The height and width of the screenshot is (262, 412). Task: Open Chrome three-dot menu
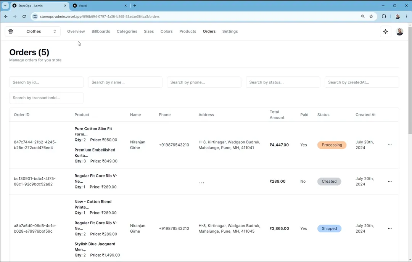(x=407, y=16)
